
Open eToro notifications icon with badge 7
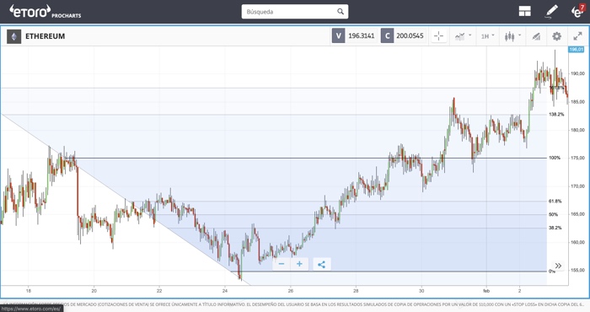(x=577, y=11)
